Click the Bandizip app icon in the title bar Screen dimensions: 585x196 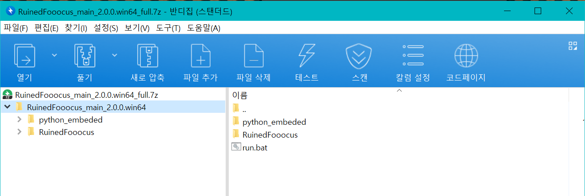[10, 11]
